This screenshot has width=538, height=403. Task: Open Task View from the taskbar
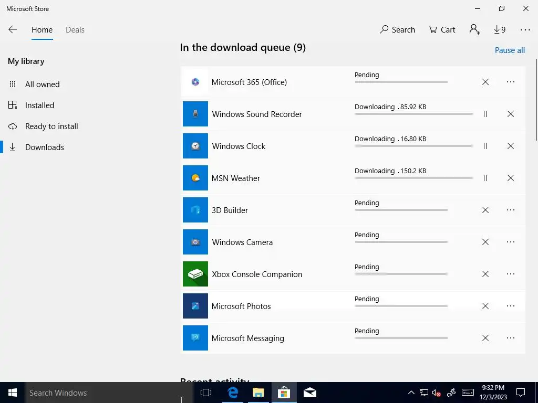pos(206,393)
